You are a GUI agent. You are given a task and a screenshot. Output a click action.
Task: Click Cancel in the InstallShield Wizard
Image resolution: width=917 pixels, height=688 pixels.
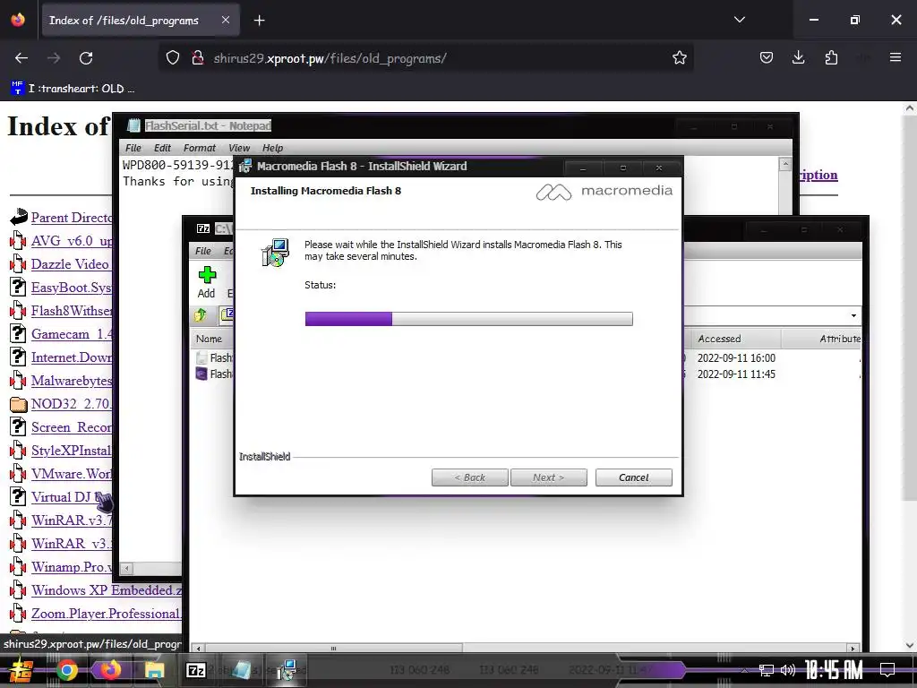633,477
